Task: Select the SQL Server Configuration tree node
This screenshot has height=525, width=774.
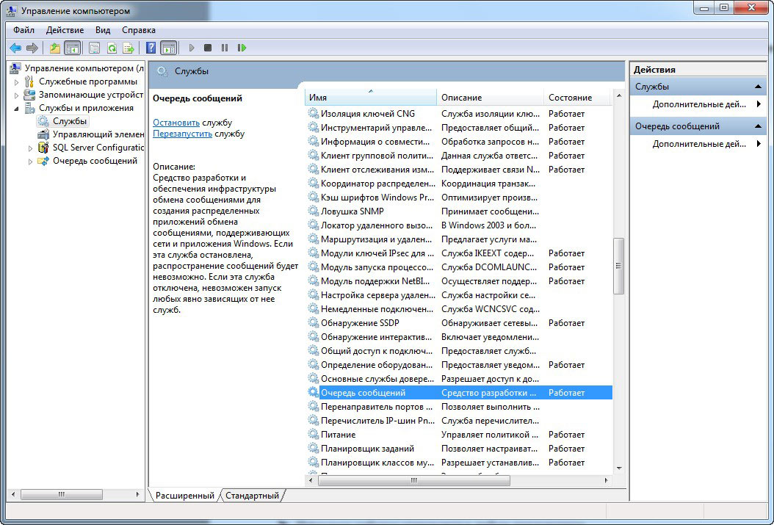Action: [98, 148]
